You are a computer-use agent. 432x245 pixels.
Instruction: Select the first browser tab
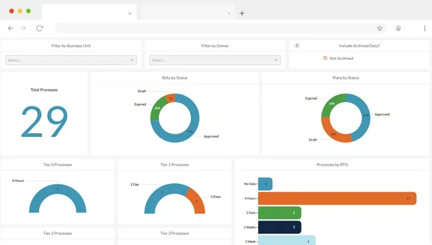(86, 13)
